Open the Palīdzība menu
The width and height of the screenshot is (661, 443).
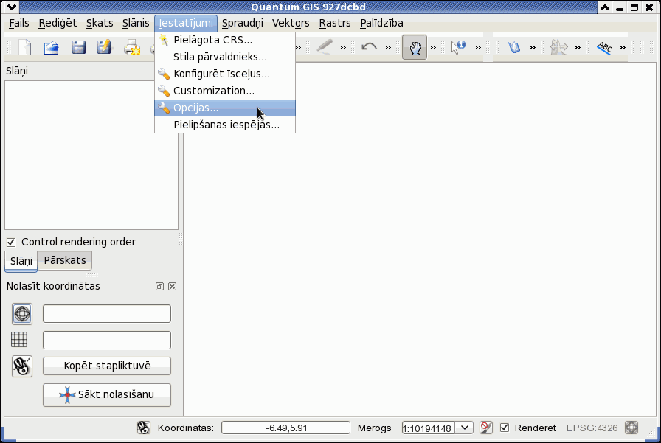tap(381, 23)
